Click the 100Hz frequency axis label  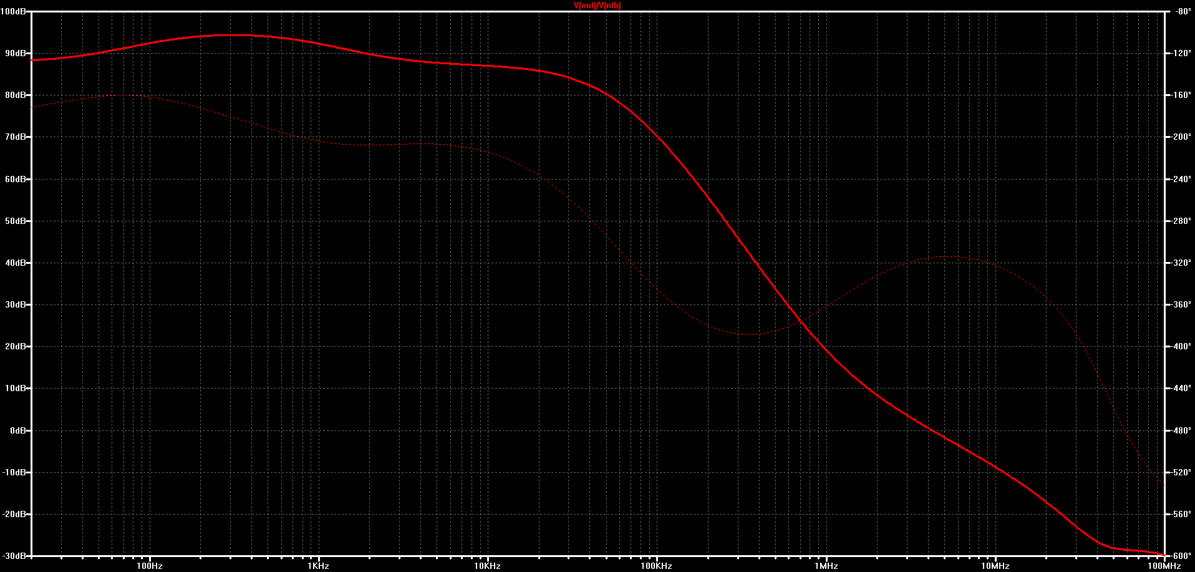[x=150, y=566]
